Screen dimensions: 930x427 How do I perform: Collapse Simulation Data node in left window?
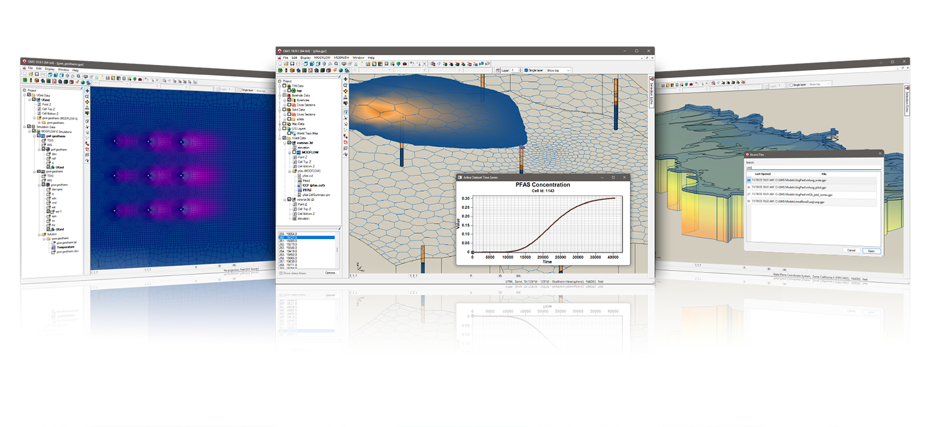pos(24,126)
